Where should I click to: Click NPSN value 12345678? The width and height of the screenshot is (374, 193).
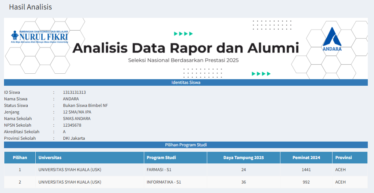click(72, 125)
